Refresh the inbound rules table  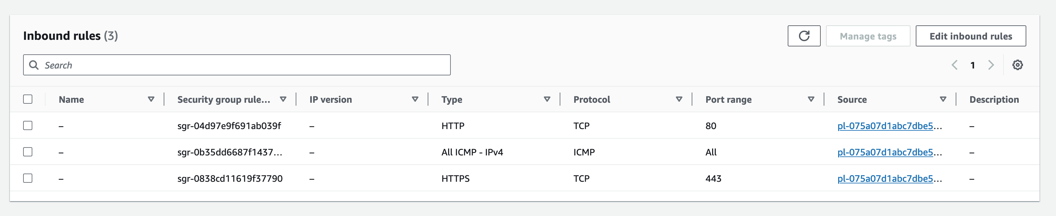point(804,36)
